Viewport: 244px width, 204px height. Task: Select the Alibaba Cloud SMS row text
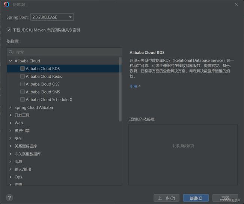click(43, 92)
